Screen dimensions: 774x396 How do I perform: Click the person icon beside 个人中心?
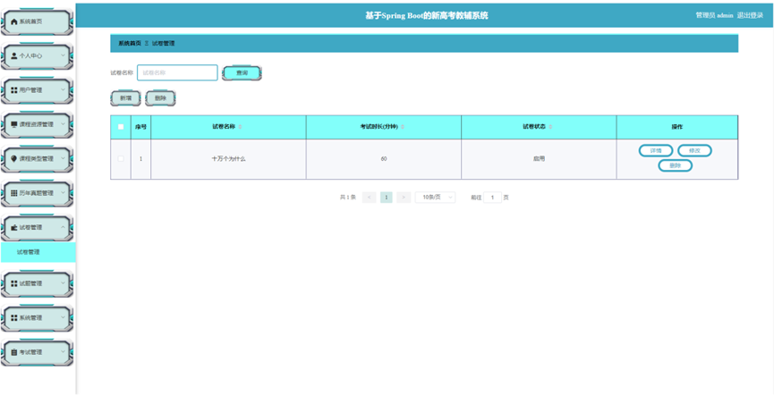(x=13, y=55)
